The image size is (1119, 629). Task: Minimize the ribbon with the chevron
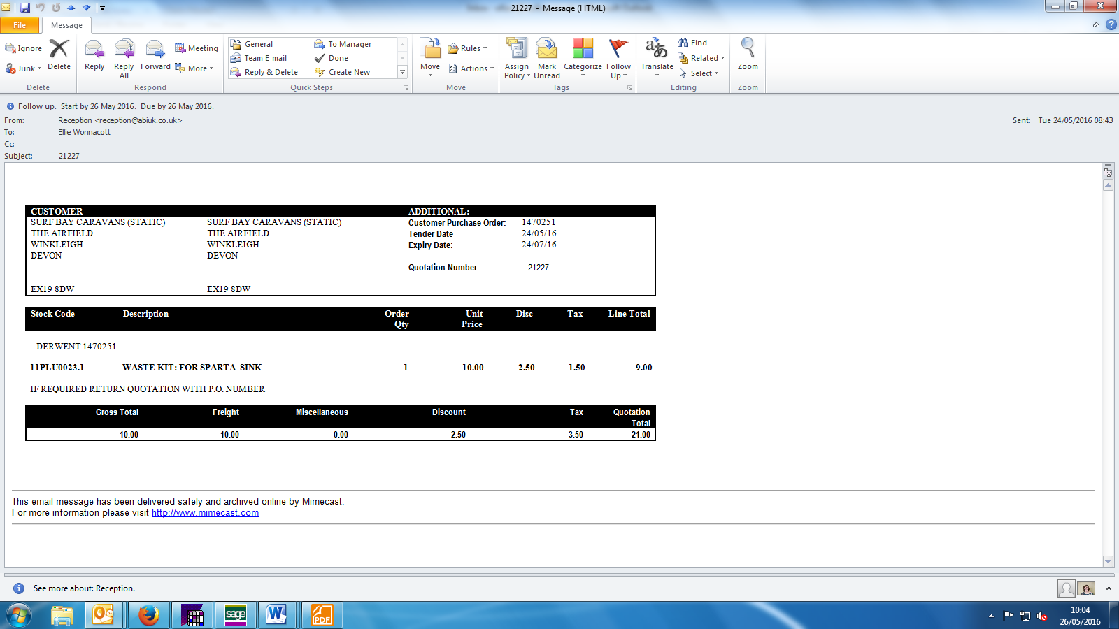[1096, 25]
